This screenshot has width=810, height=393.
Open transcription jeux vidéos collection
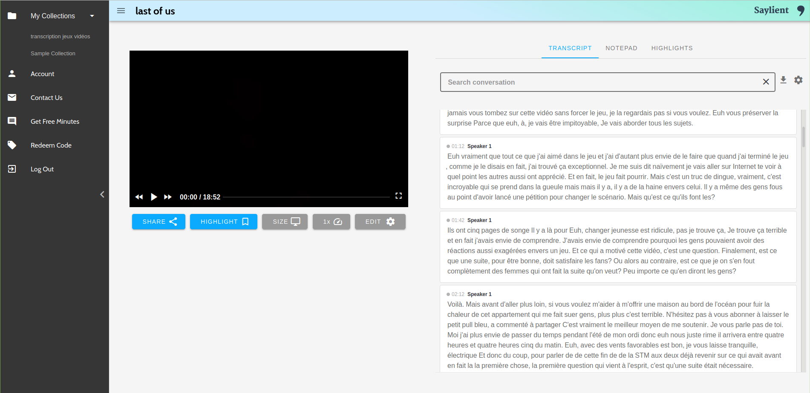pos(60,37)
